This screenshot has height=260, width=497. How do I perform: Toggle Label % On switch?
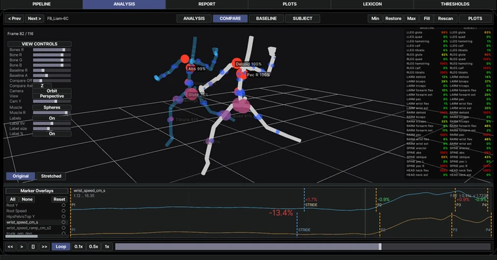point(52,134)
